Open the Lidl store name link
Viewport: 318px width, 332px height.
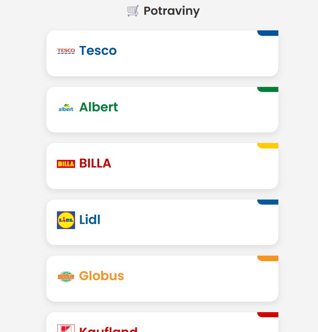coord(90,220)
